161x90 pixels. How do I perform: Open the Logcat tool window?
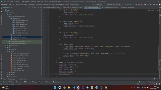35,82
